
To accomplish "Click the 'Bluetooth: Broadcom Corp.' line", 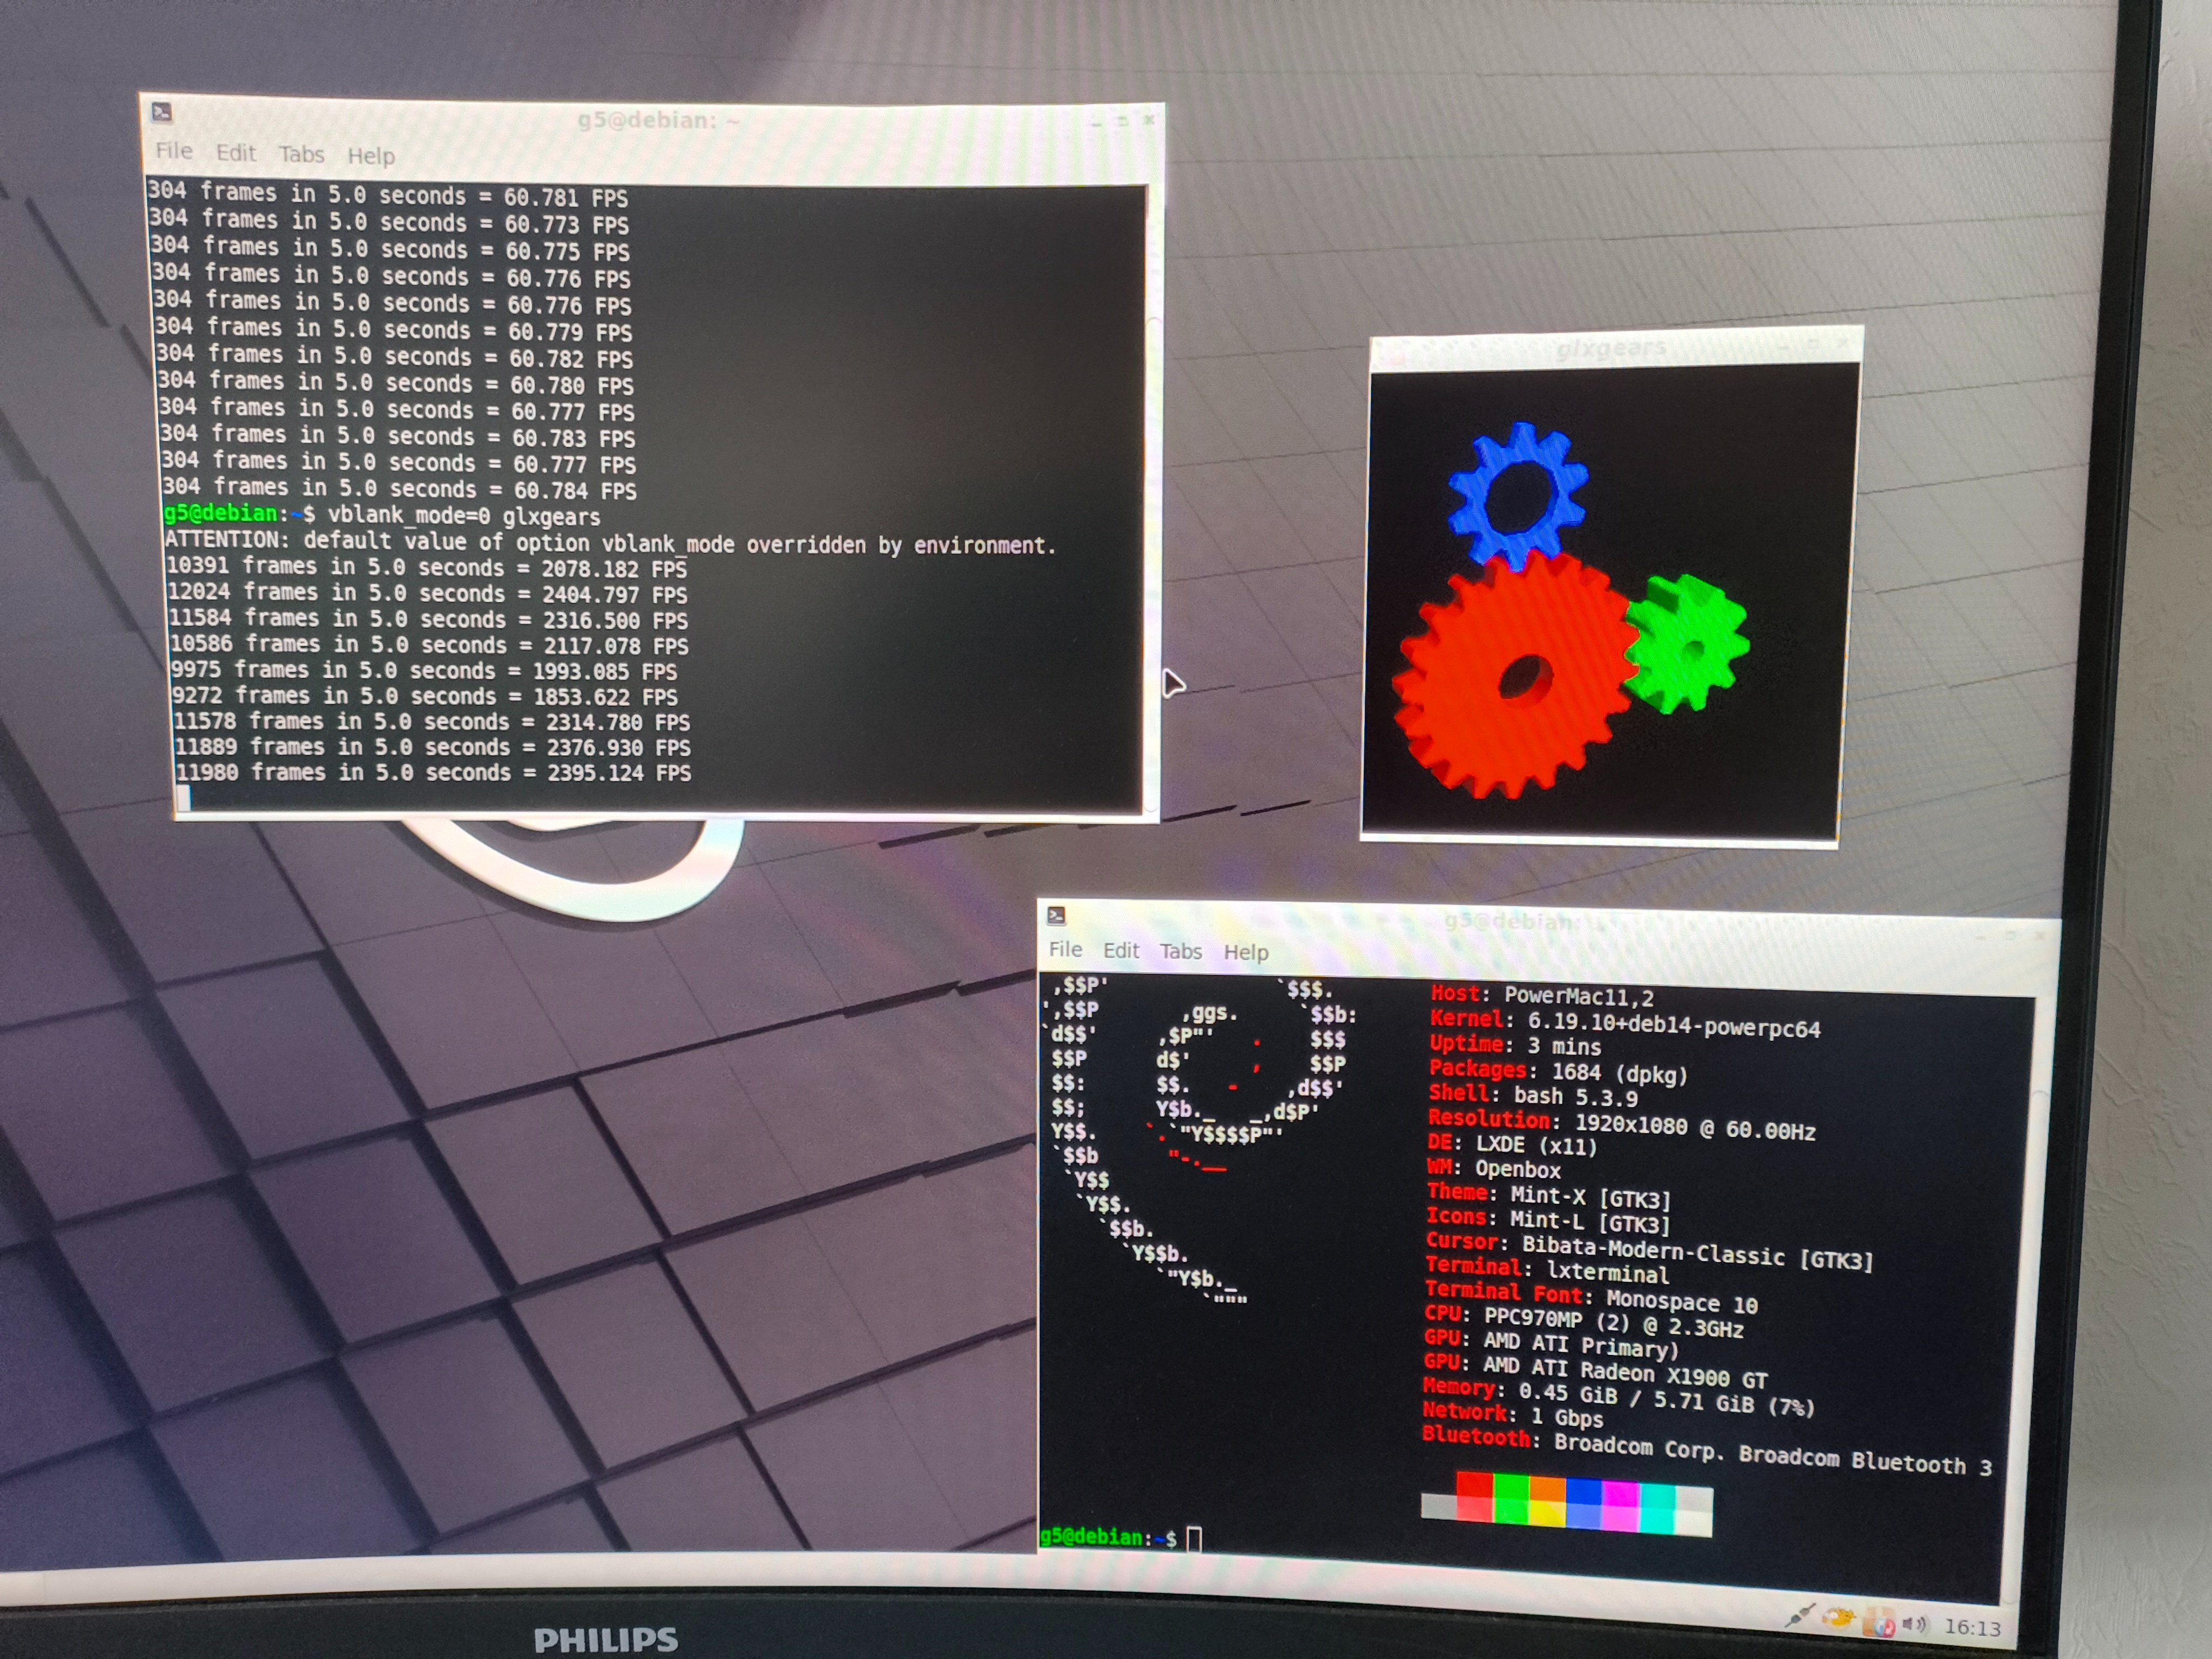I will (1708, 1451).
